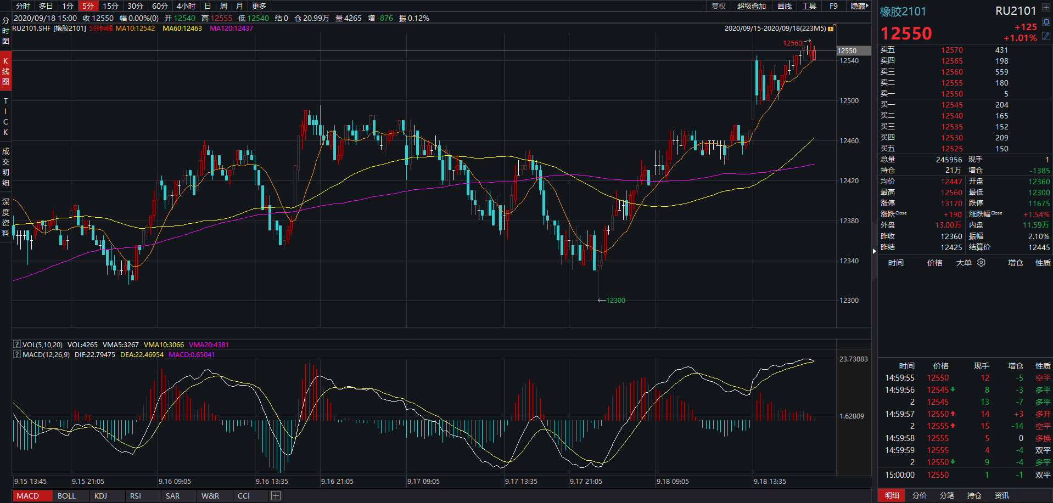1053x503 pixels.
Task: Open the 超级叠加 overlay menu
Action: pyautogui.click(x=751, y=6)
